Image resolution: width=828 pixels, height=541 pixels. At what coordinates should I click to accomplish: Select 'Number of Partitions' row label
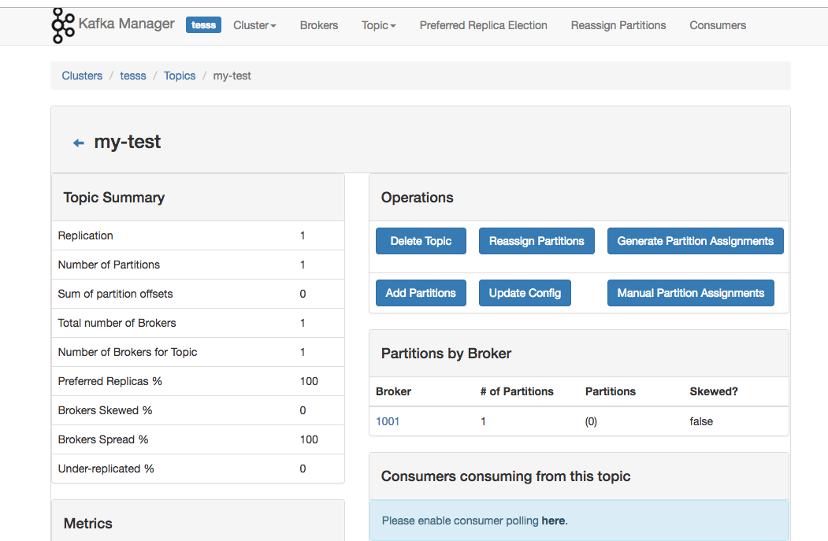(109, 265)
